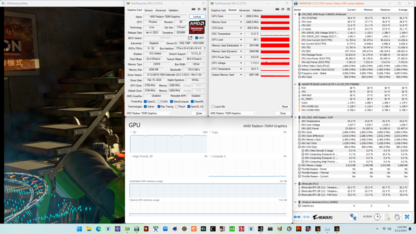Switch to Advanced tab in left GPU-Z window
The height and width of the screenshot is (234, 416).
click(160, 10)
